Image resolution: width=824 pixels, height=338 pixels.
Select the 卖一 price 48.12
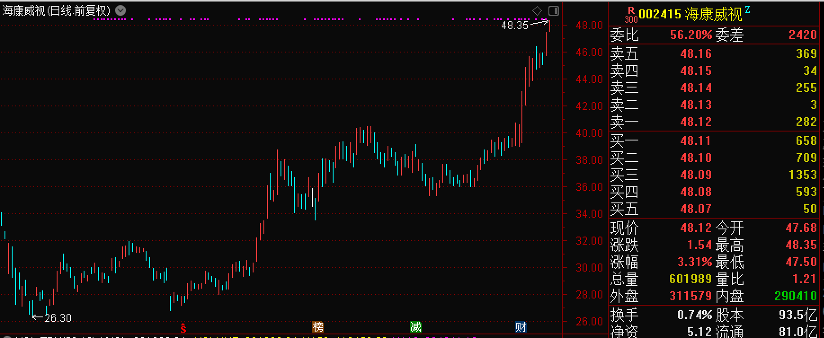[695, 122]
